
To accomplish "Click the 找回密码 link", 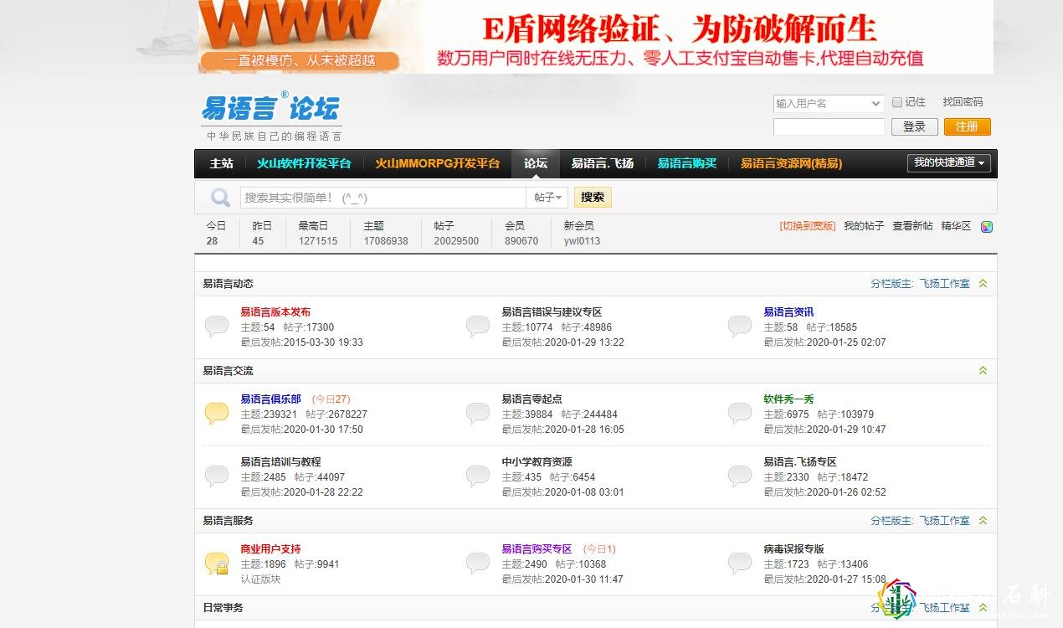I will pyautogui.click(x=963, y=102).
